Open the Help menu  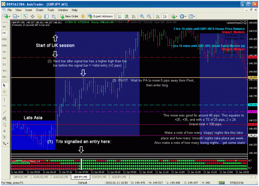[75, 10]
